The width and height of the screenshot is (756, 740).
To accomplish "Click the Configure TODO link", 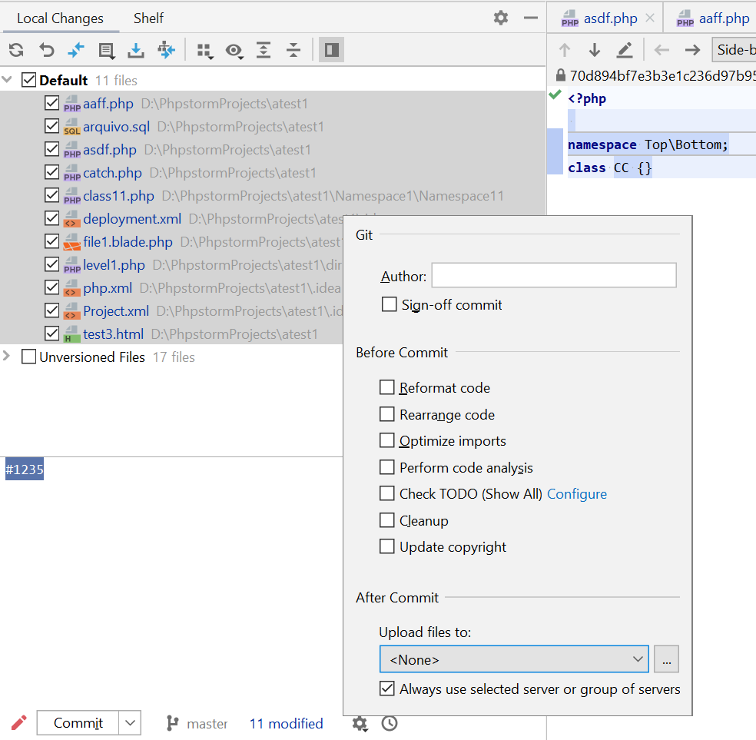I will (577, 493).
